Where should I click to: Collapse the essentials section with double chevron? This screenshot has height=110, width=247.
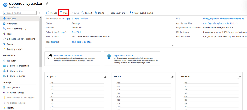(x=172, y=45)
